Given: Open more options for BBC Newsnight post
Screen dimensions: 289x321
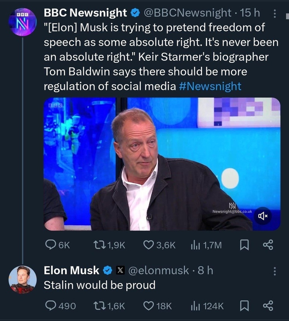Looking at the screenshot, I should click(x=275, y=13).
